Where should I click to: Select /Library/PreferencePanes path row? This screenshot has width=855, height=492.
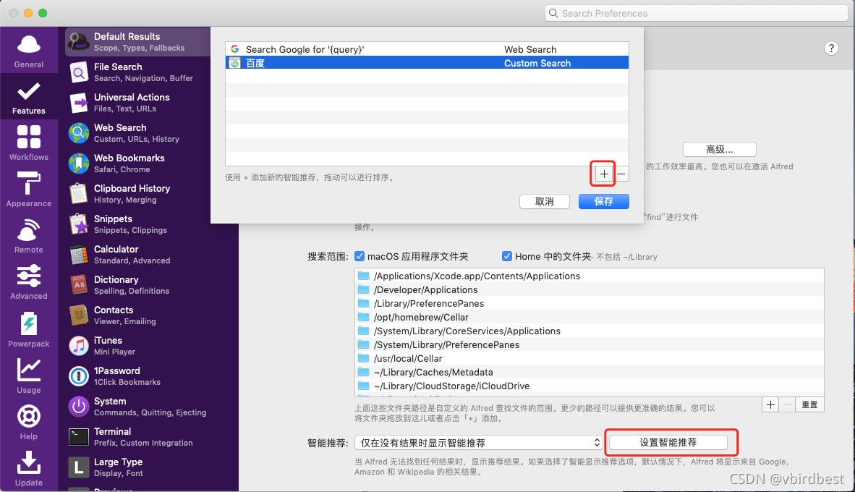(590, 303)
